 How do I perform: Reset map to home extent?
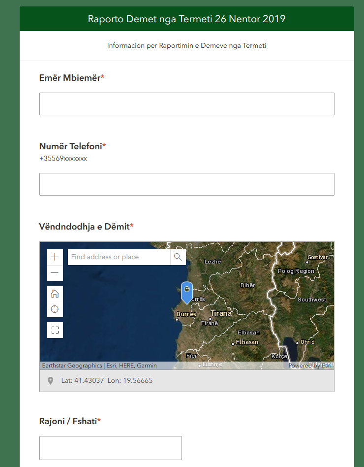point(55,294)
